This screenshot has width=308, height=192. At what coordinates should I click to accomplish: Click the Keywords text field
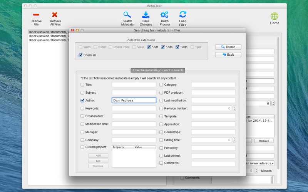click(x=134, y=108)
